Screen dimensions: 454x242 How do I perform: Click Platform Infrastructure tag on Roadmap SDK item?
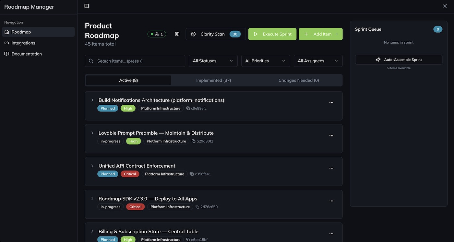(x=170, y=207)
